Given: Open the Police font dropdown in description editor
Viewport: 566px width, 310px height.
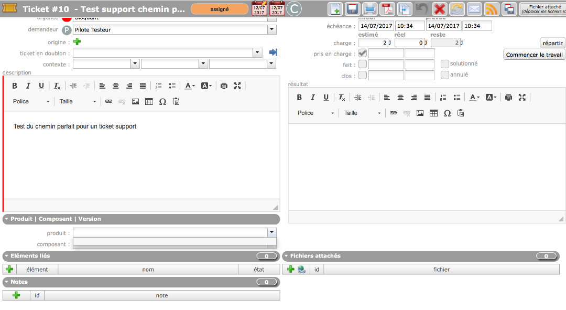Looking at the screenshot, I should [x=31, y=102].
